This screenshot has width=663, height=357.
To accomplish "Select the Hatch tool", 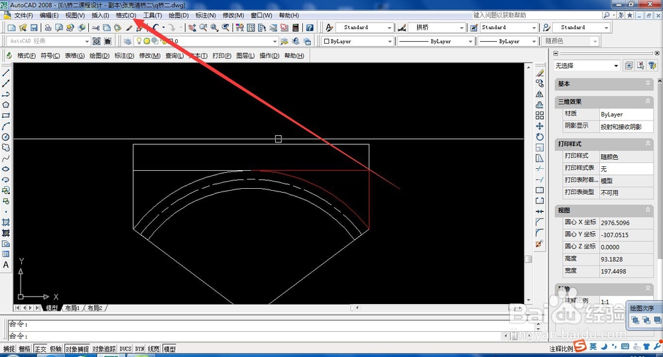I will 6,222.
